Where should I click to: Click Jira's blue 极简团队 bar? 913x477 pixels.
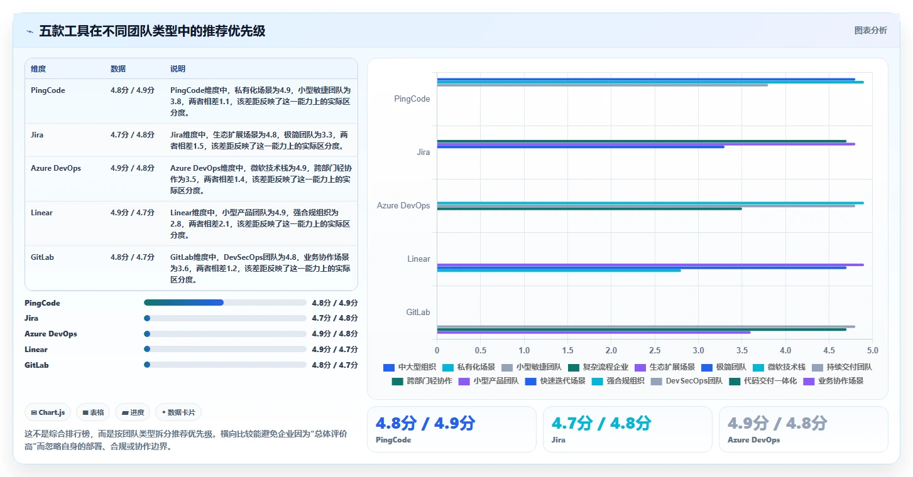tap(581, 147)
